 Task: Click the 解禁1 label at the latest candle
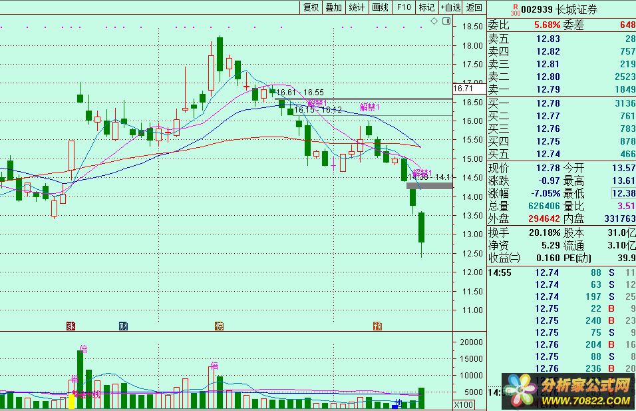pos(422,173)
